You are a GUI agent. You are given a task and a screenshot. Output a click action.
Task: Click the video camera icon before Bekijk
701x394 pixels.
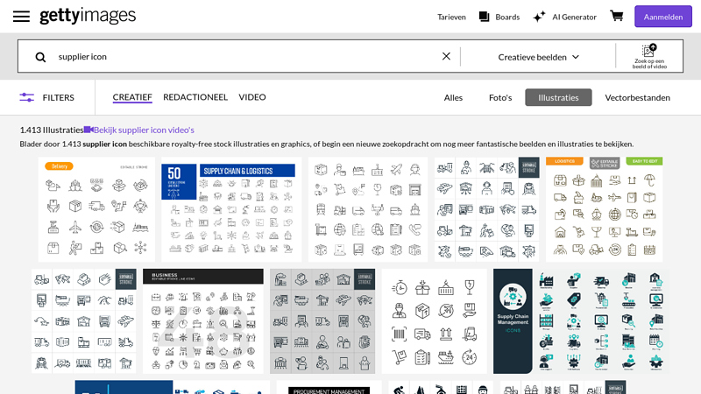[x=89, y=130]
